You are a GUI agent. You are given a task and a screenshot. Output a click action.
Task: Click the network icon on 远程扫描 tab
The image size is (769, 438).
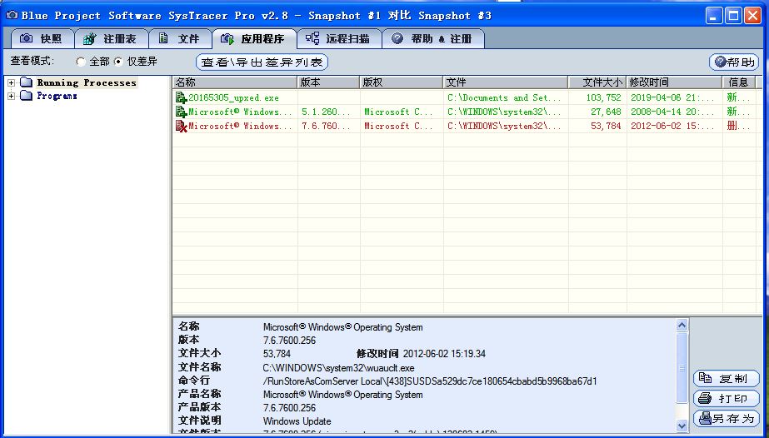(x=312, y=38)
